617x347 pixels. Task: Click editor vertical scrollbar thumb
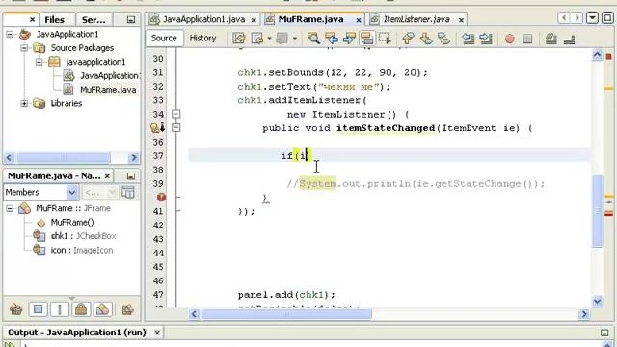coord(598,210)
